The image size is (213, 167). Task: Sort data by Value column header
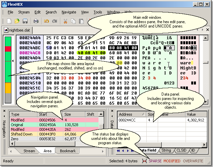(196, 114)
